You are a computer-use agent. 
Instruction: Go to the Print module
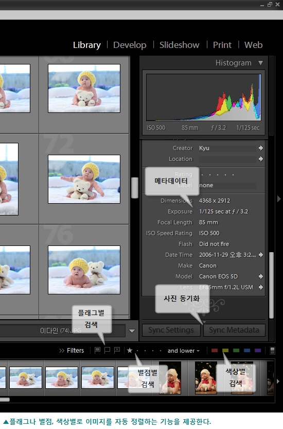click(222, 45)
